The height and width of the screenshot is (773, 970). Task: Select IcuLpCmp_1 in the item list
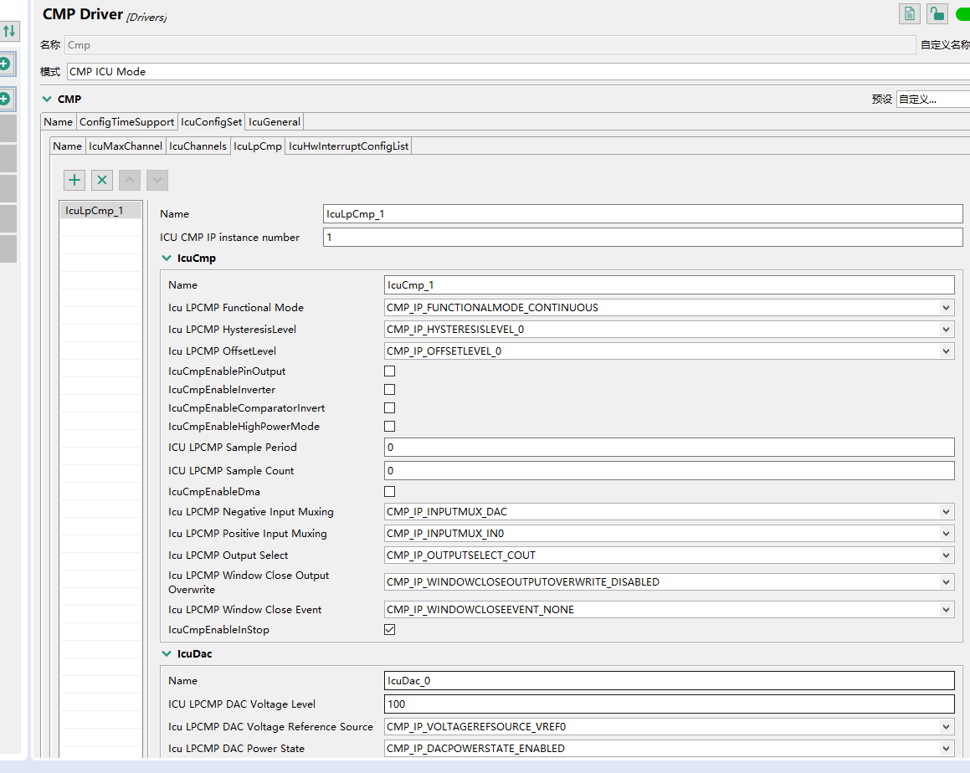pyautogui.click(x=95, y=211)
